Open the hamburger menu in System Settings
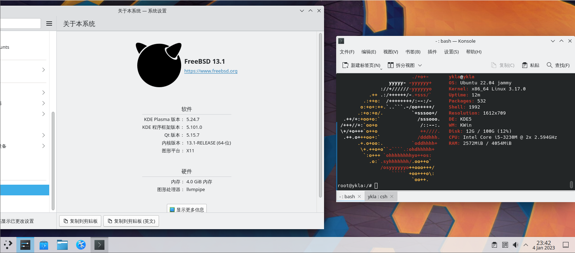The height and width of the screenshot is (253, 575). point(49,23)
